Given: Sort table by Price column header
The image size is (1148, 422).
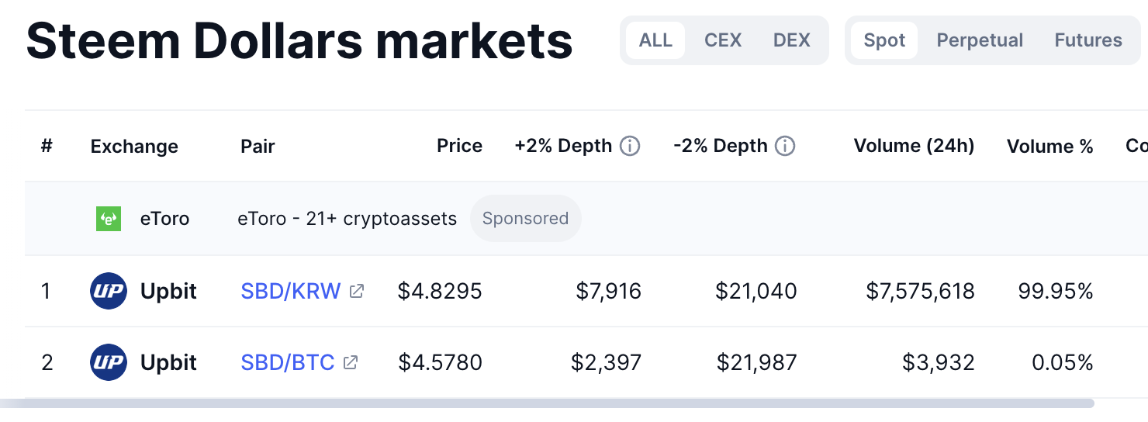Looking at the screenshot, I should (x=459, y=146).
